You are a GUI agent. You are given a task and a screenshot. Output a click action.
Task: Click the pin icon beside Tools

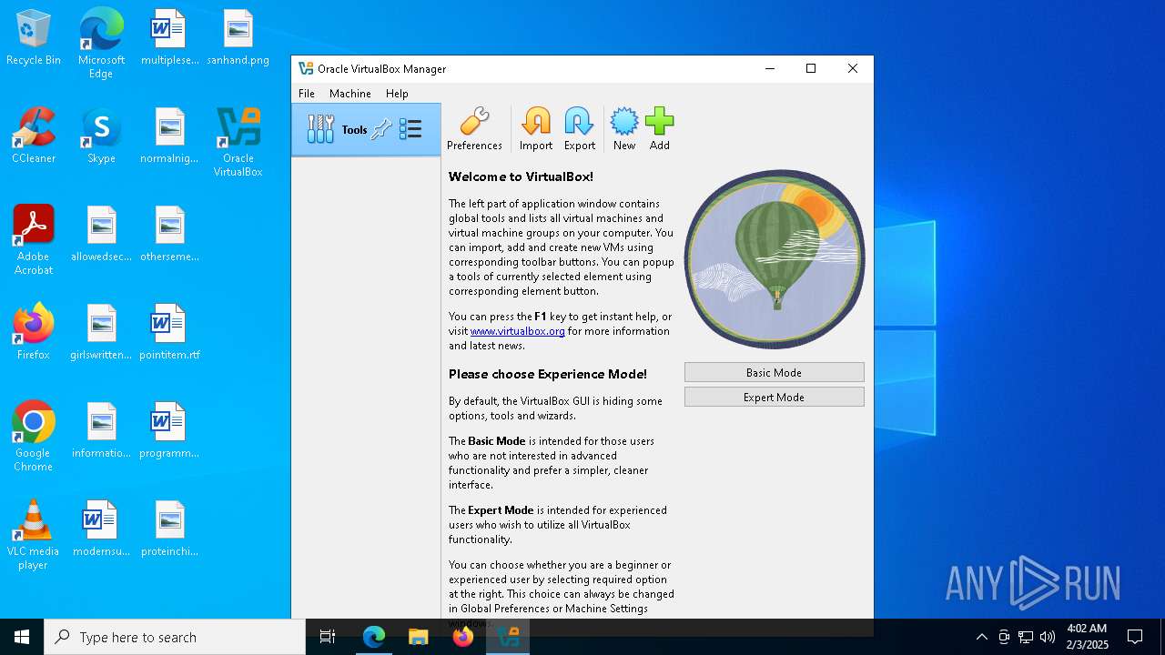click(x=381, y=129)
